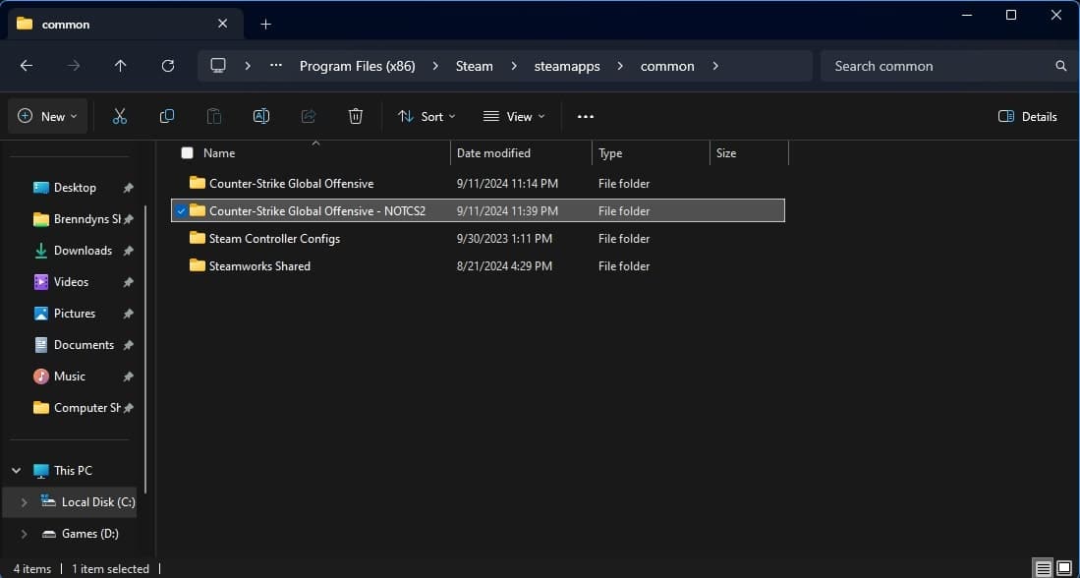Screen dimensions: 1080x578
Task: Click the Cut scissors icon
Action: (x=120, y=116)
